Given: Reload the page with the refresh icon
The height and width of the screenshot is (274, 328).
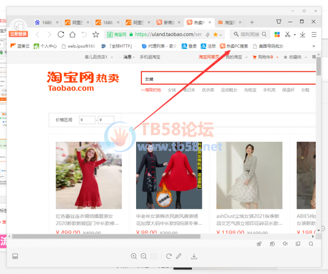Looking at the screenshot, I should (61, 34).
